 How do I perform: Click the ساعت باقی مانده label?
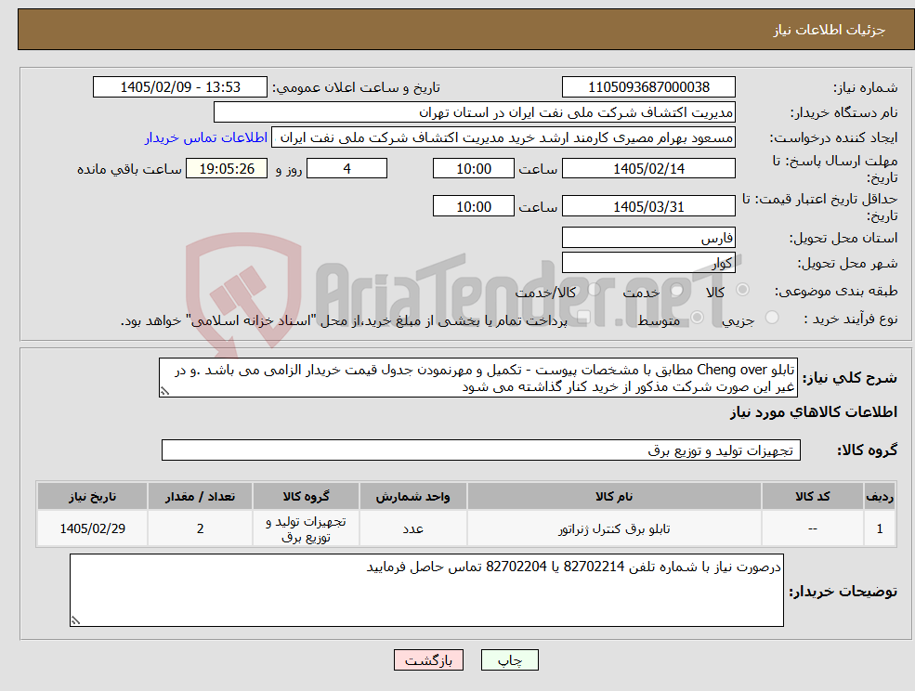click(x=129, y=169)
